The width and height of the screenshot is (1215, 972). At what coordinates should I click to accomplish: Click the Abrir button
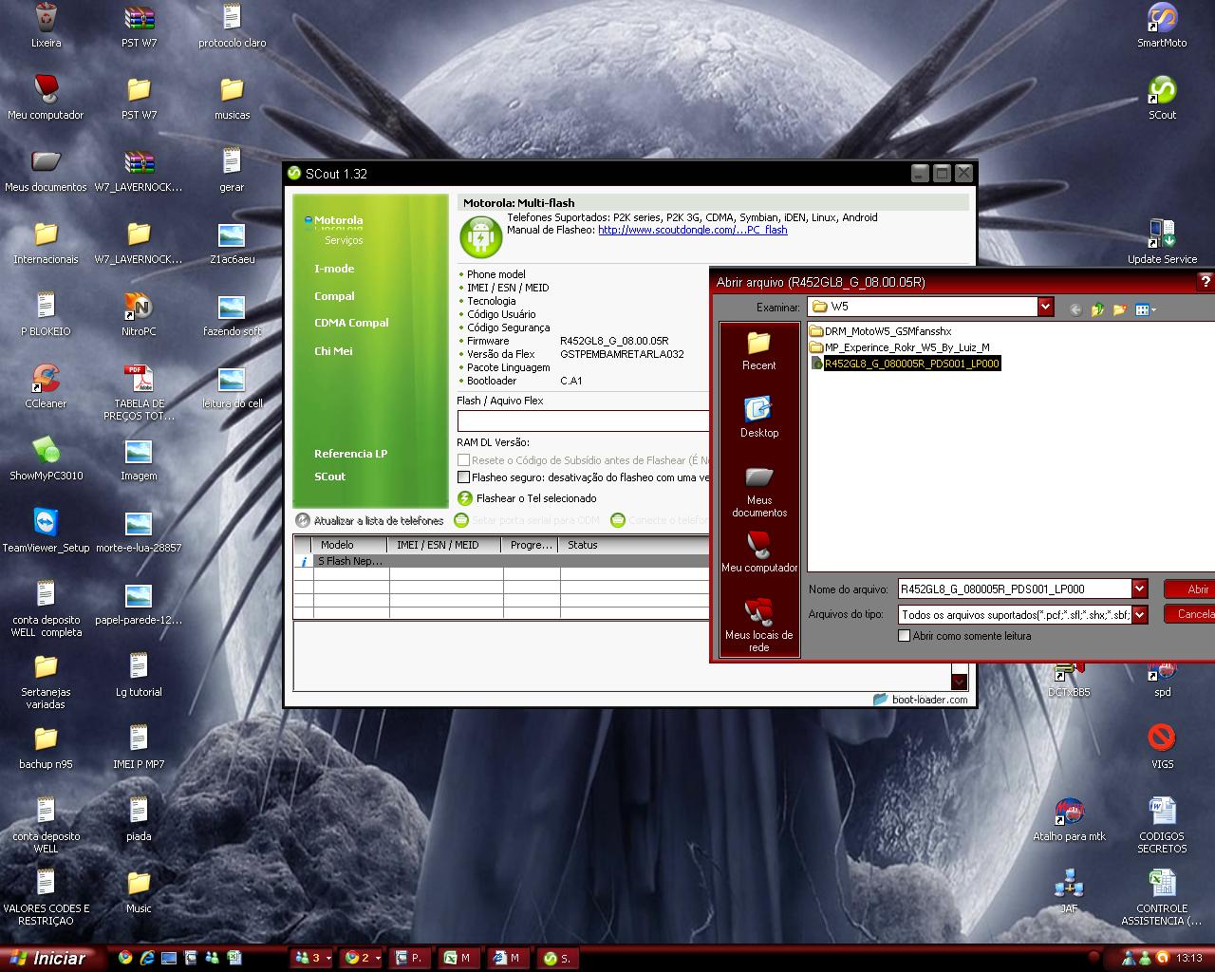(1190, 589)
